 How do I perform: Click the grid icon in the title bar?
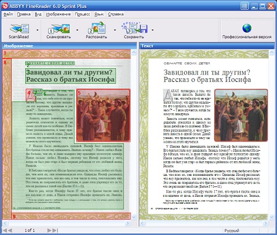pyautogui.click(x=244, y=6)
